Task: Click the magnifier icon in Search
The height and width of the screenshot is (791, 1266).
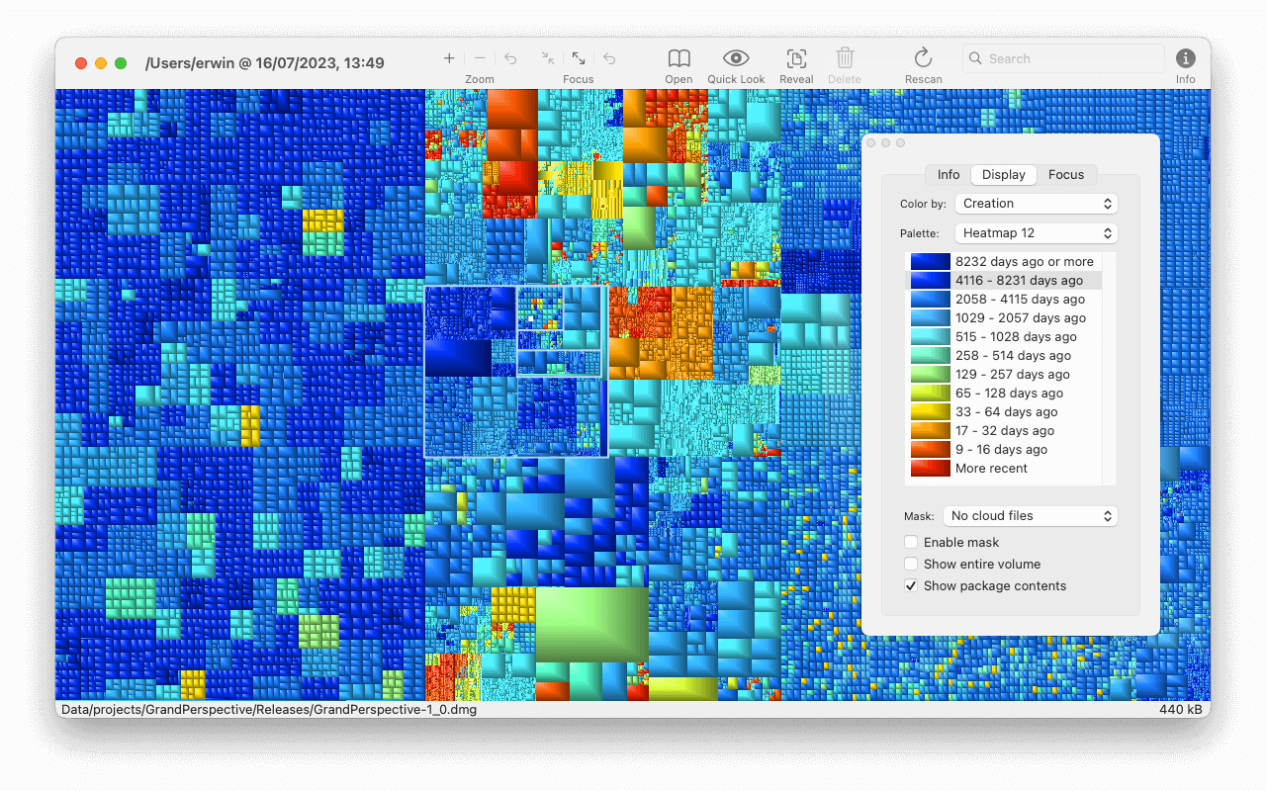Action: pyautogui.click(x=976, y=58)
